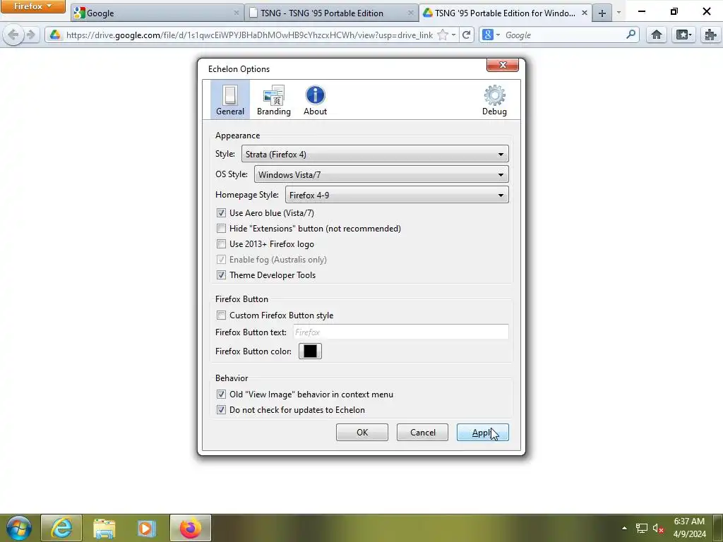
Task: Switch to the Google tab
Action: [157, 13]
